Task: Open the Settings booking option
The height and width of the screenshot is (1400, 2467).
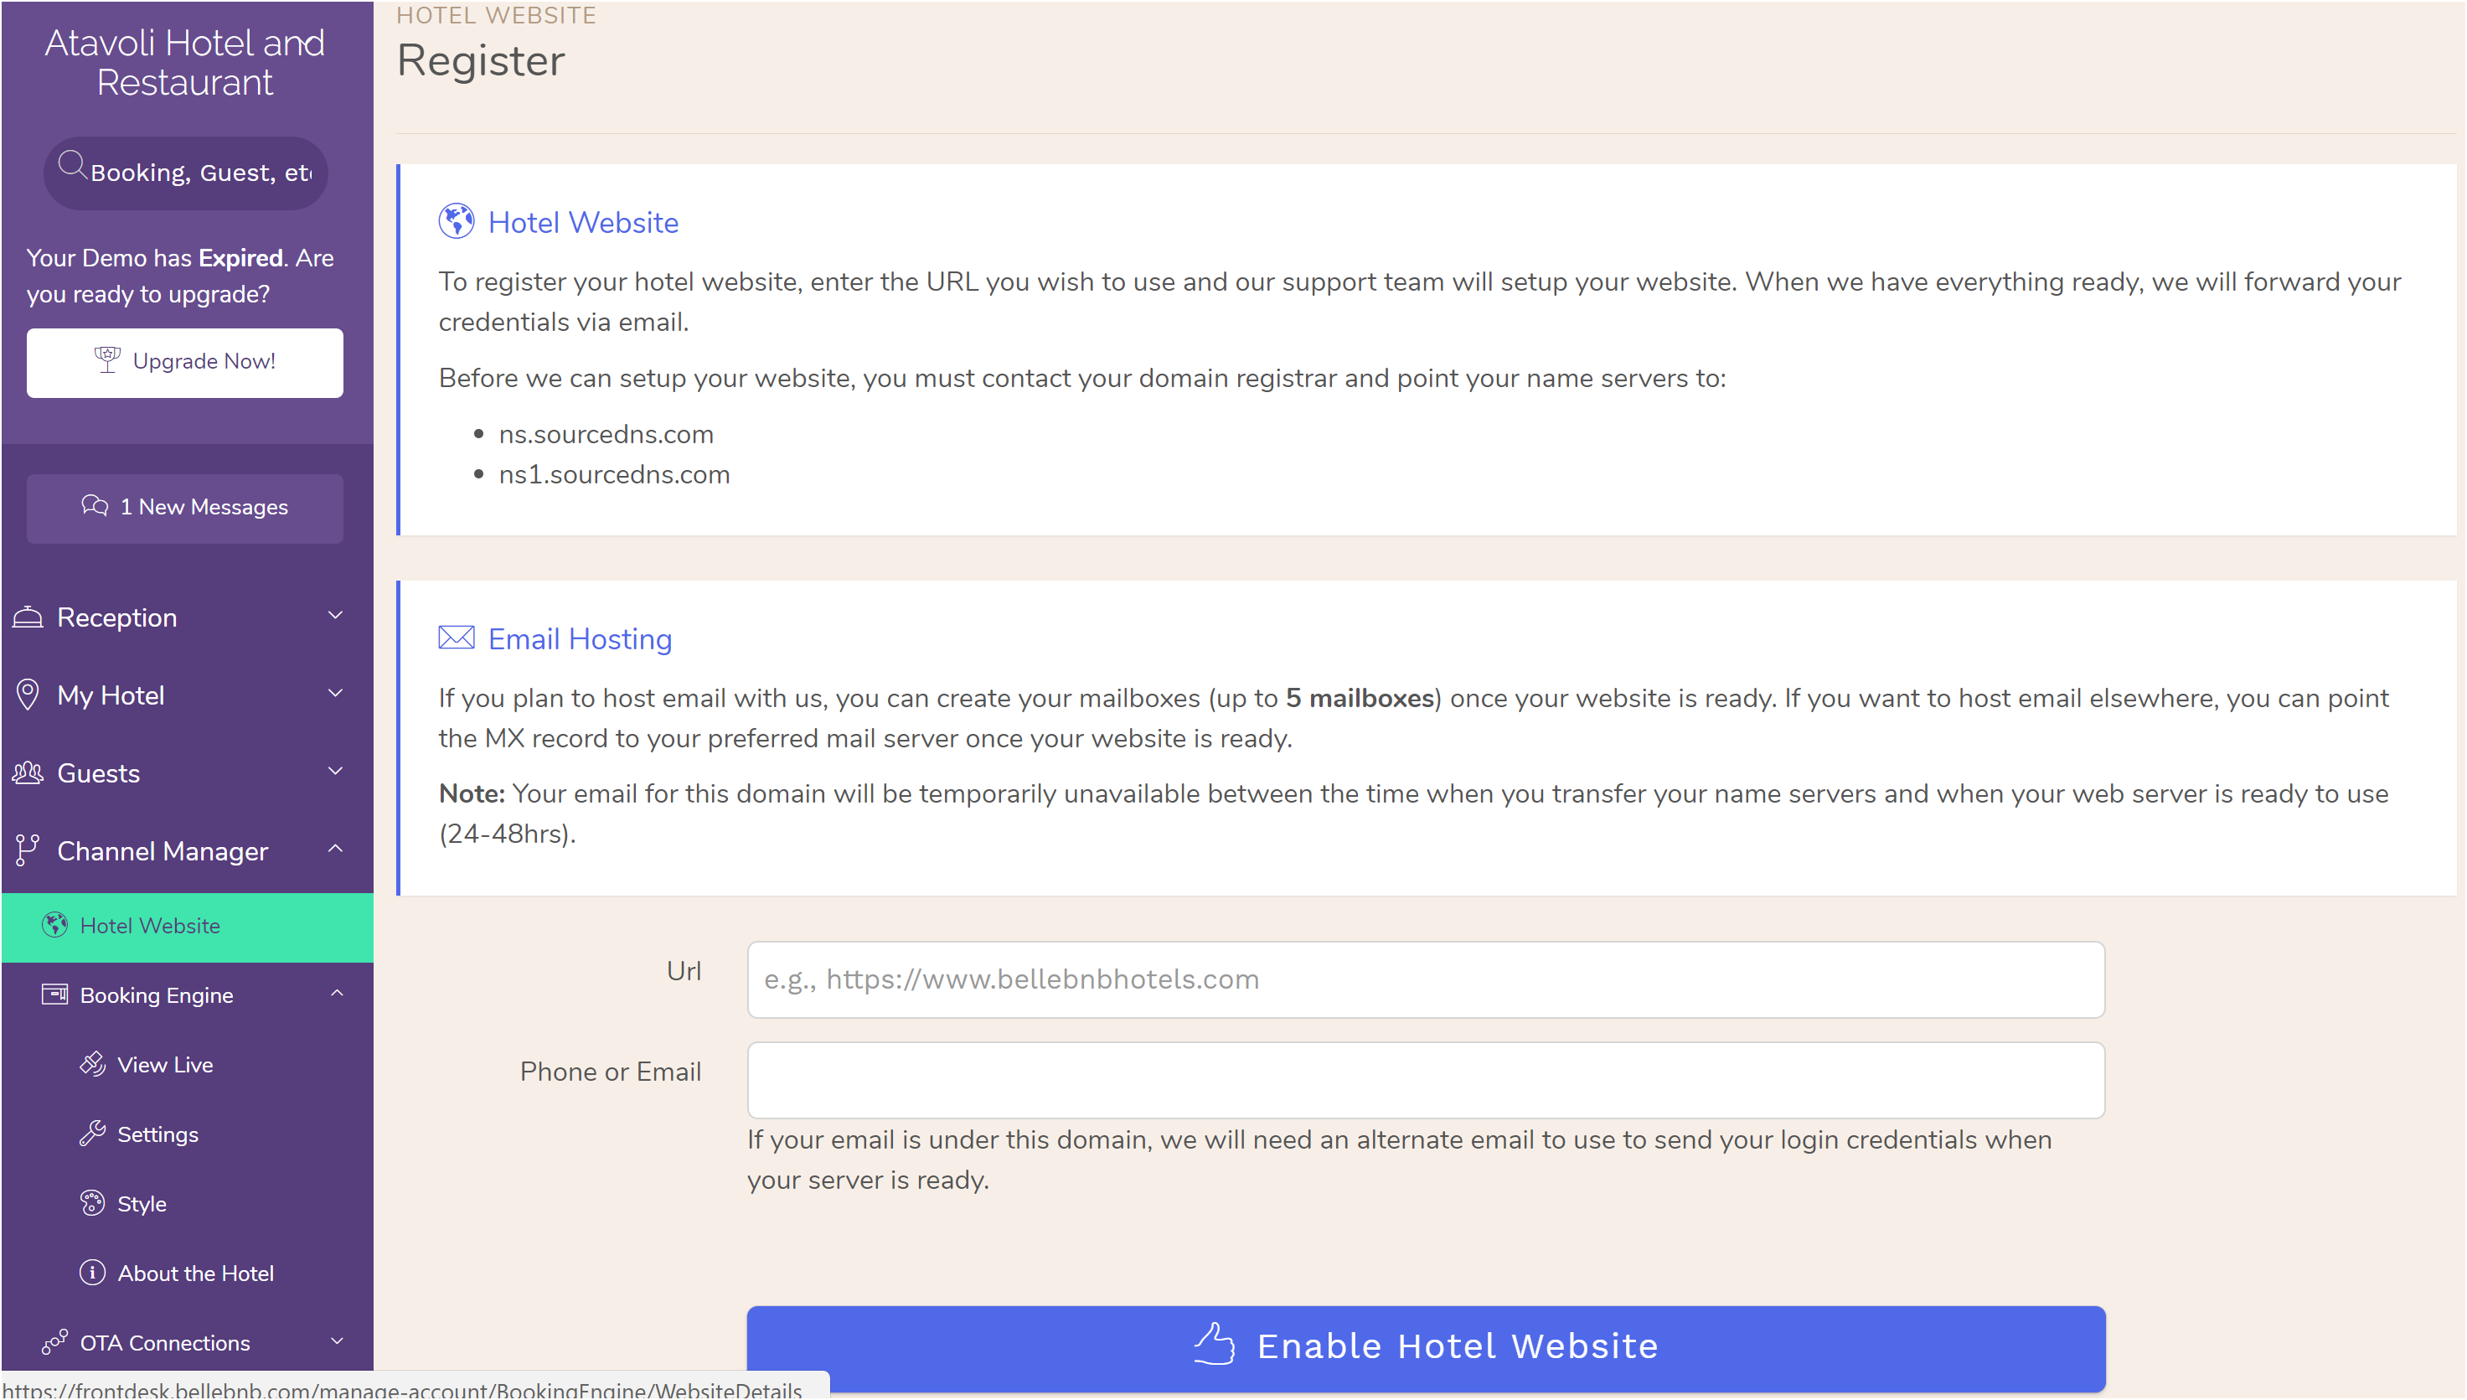Action: pyautogui.click(x=157, y=1134)
